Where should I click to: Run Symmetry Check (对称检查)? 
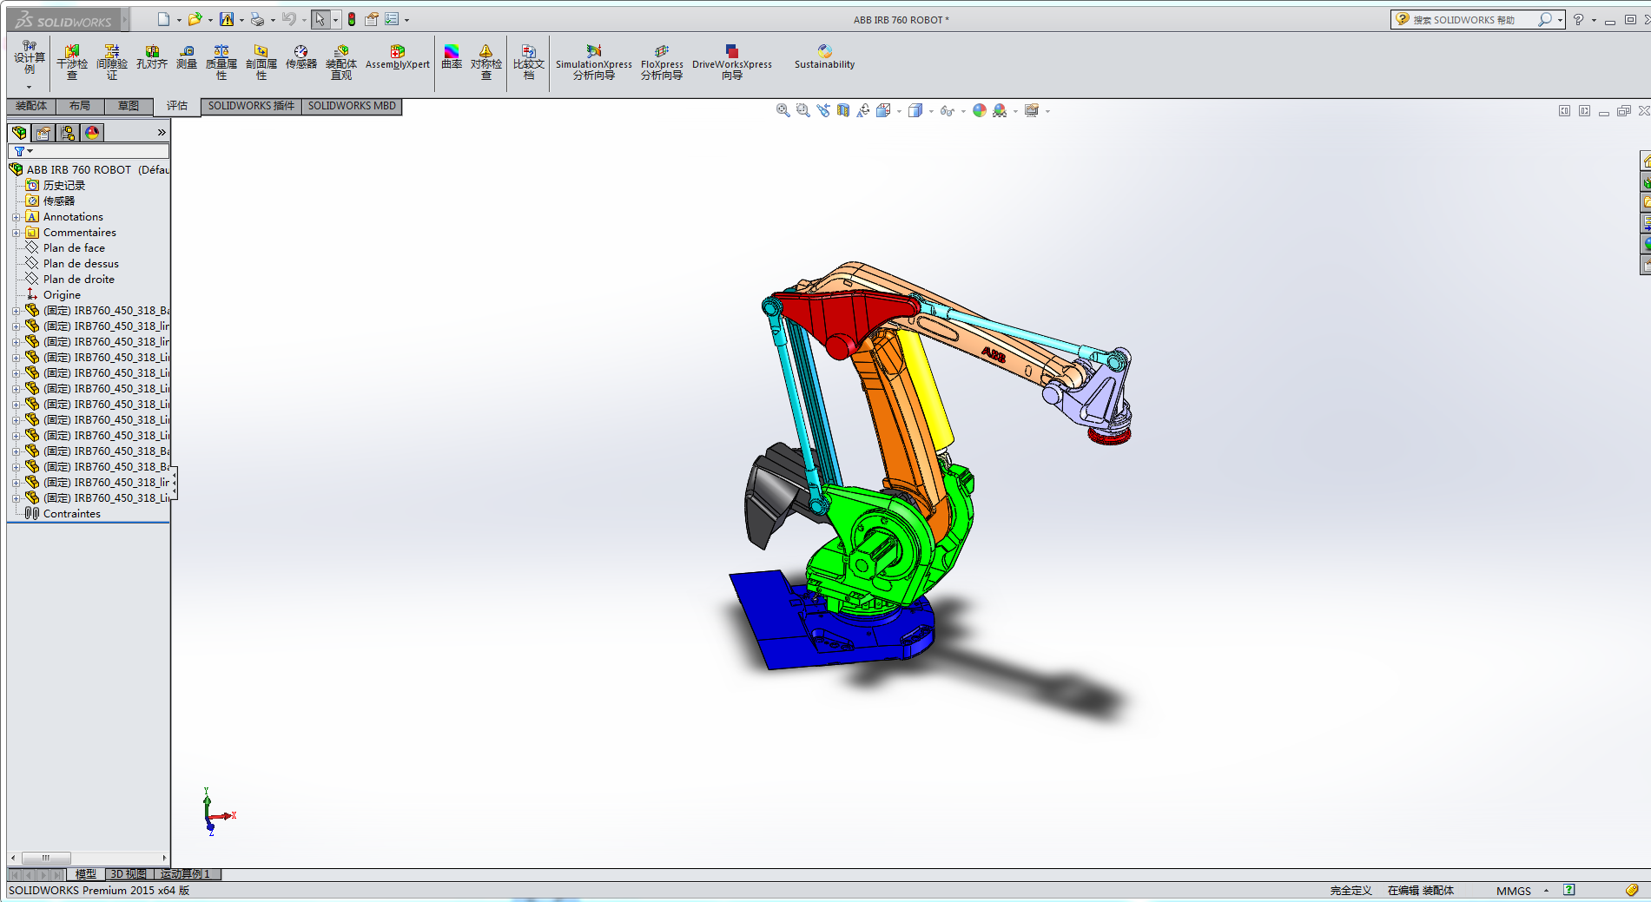[486, 63]
